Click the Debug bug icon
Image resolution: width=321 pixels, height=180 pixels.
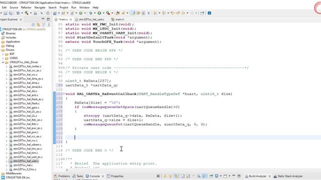[90, 13]
